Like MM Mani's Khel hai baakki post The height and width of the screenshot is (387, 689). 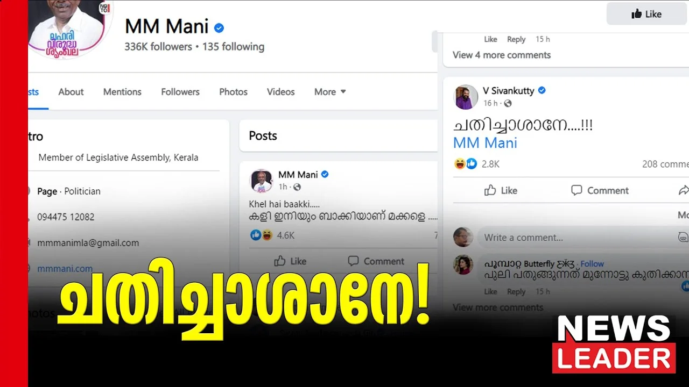tap(290, 261)
